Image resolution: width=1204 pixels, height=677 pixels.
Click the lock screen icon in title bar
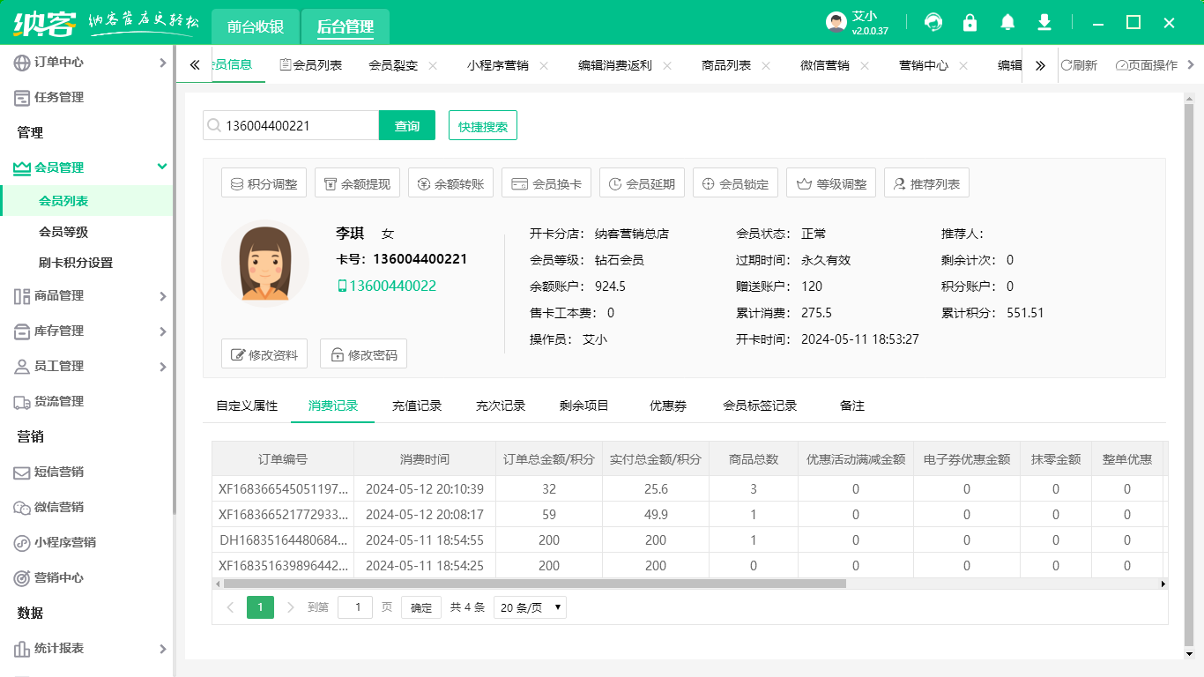click(x=970, y=22)
